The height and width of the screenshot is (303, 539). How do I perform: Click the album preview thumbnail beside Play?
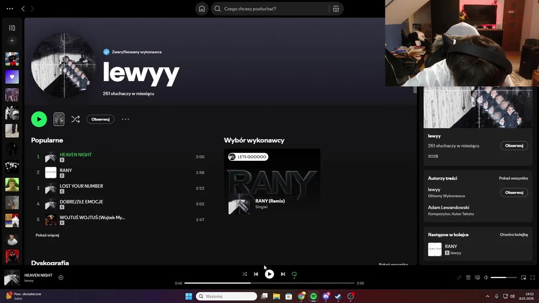[x=59, y=119]
